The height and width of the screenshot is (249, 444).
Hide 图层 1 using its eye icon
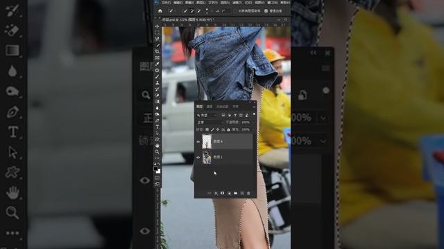pyautogui.click(x=198, y=157)
